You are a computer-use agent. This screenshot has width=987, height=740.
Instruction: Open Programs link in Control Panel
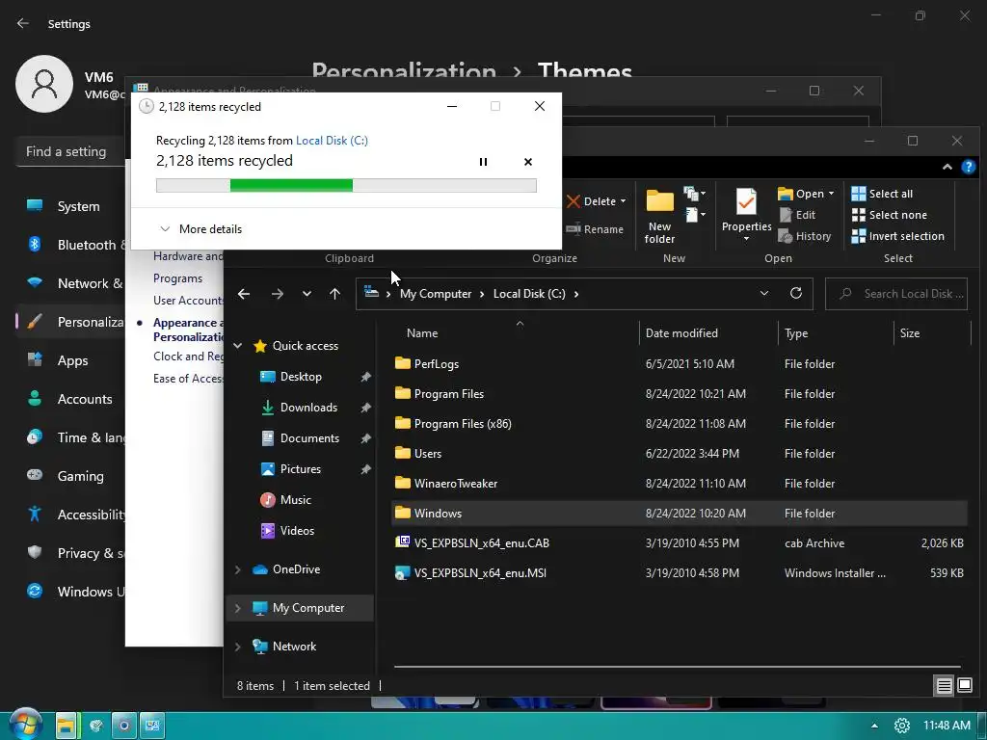pos(177,278)
